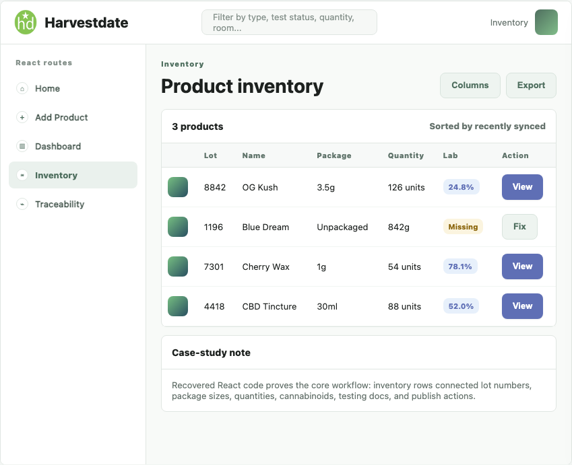View the Cherry Wax lot
Image resolution: width=572 pixels, height=465 pixels.
click(x=522, y=266)
